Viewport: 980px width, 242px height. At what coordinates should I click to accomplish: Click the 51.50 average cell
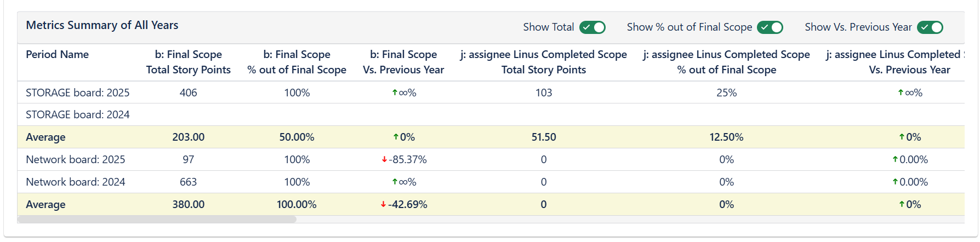[x=543, y=137]
